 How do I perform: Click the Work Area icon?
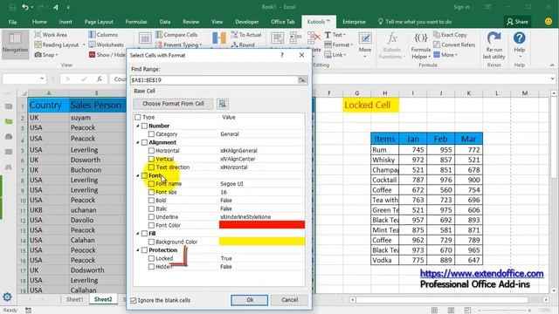(x=38, y=35)
